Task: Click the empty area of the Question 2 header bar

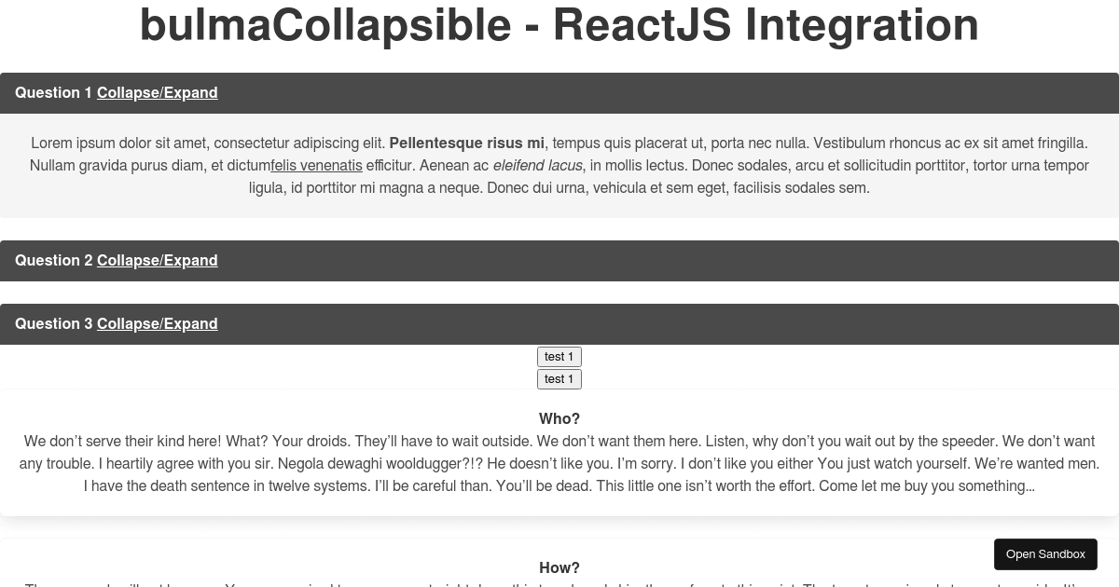Action: pyautogui.click(x=667, y=261)
